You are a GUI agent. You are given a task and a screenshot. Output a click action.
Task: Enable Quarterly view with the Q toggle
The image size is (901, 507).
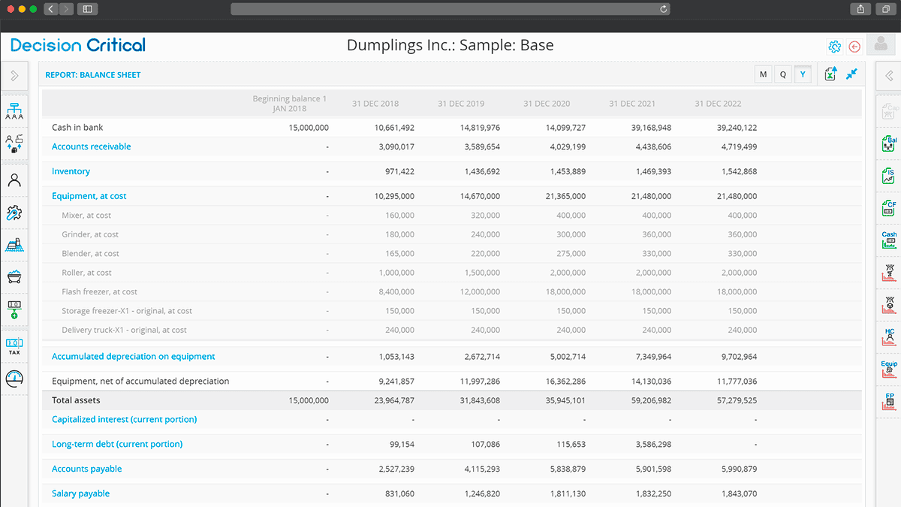click(x=782, y=74)
